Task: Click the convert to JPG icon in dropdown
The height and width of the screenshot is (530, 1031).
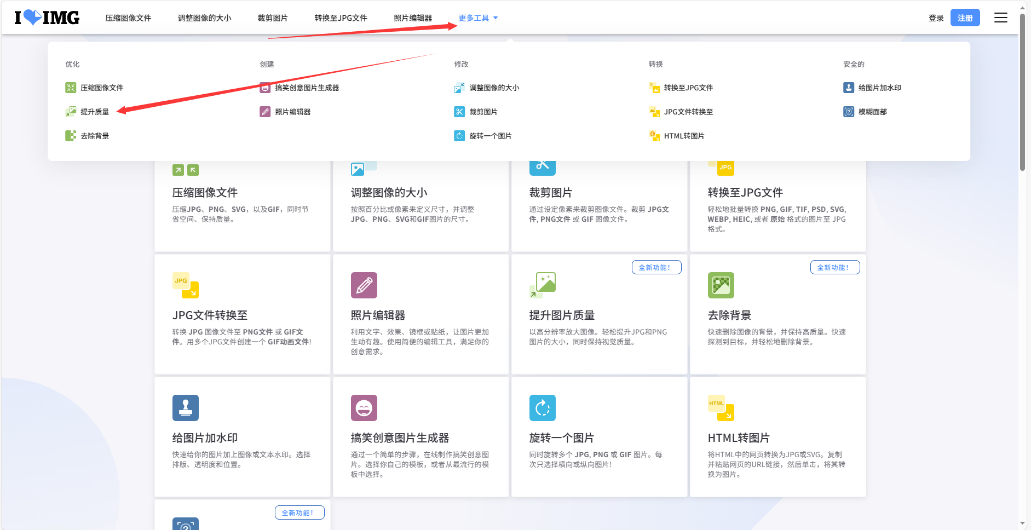Action: click(x=654, y=88)
